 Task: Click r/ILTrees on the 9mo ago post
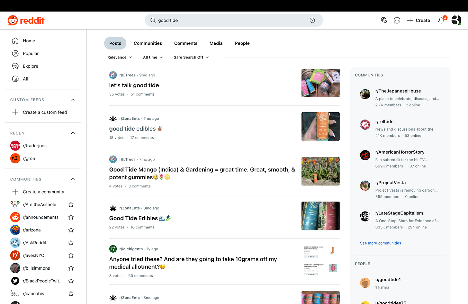tap(127, 75)
